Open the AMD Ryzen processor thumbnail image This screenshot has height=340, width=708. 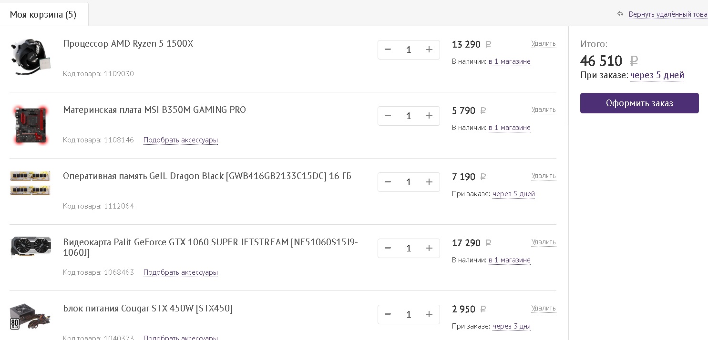pyautogui.click(x=31, y=57)
